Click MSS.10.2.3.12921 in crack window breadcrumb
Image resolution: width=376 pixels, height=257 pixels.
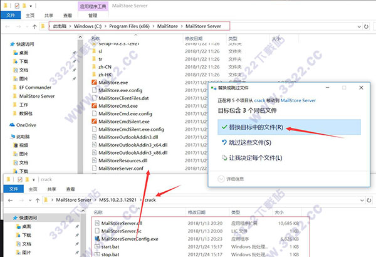tap(118, 200)
